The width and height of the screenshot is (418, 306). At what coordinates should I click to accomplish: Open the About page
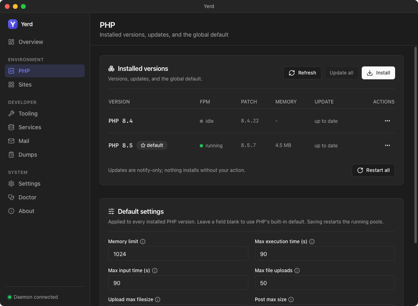tap(45, 211)
